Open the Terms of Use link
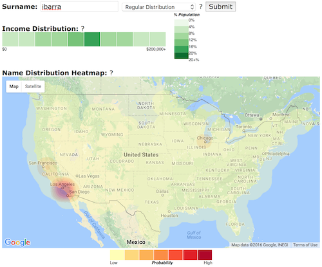Viewport: 322px width, 267px height. tap(305, 245)
